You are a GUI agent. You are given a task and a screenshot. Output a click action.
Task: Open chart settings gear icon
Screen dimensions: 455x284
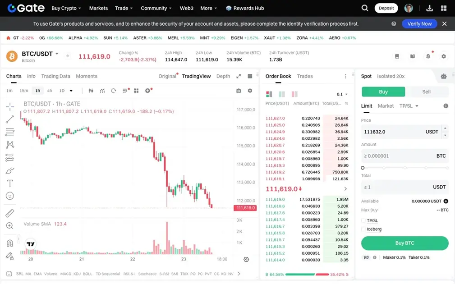tap(250, 91)
